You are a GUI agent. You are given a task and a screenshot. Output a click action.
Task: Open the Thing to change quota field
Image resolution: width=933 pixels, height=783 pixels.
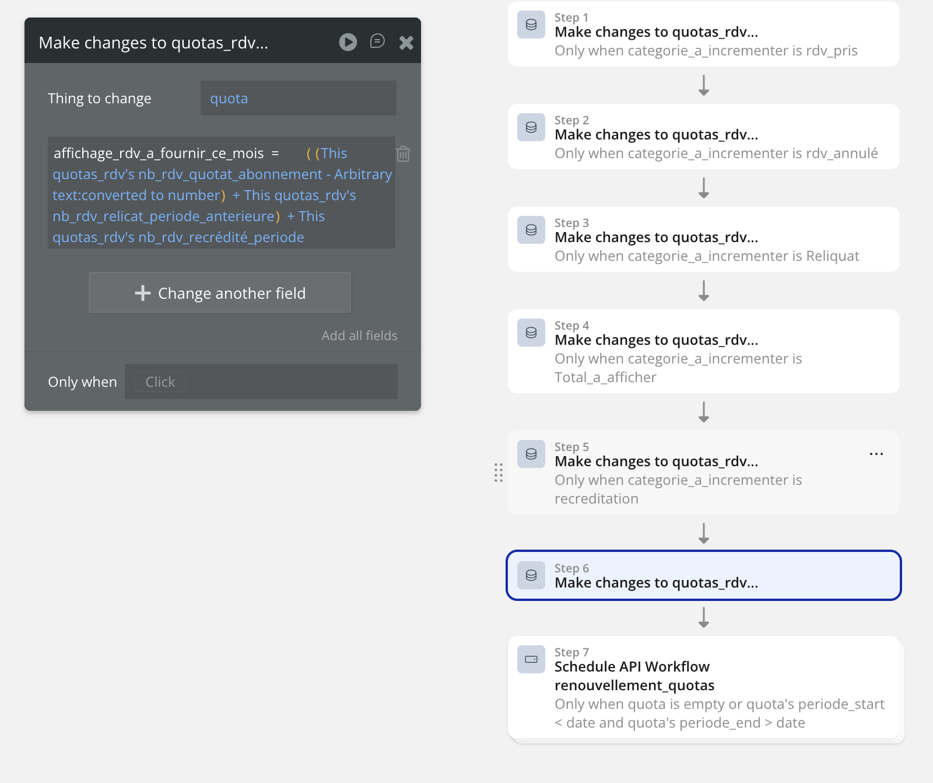coord(299,98)
